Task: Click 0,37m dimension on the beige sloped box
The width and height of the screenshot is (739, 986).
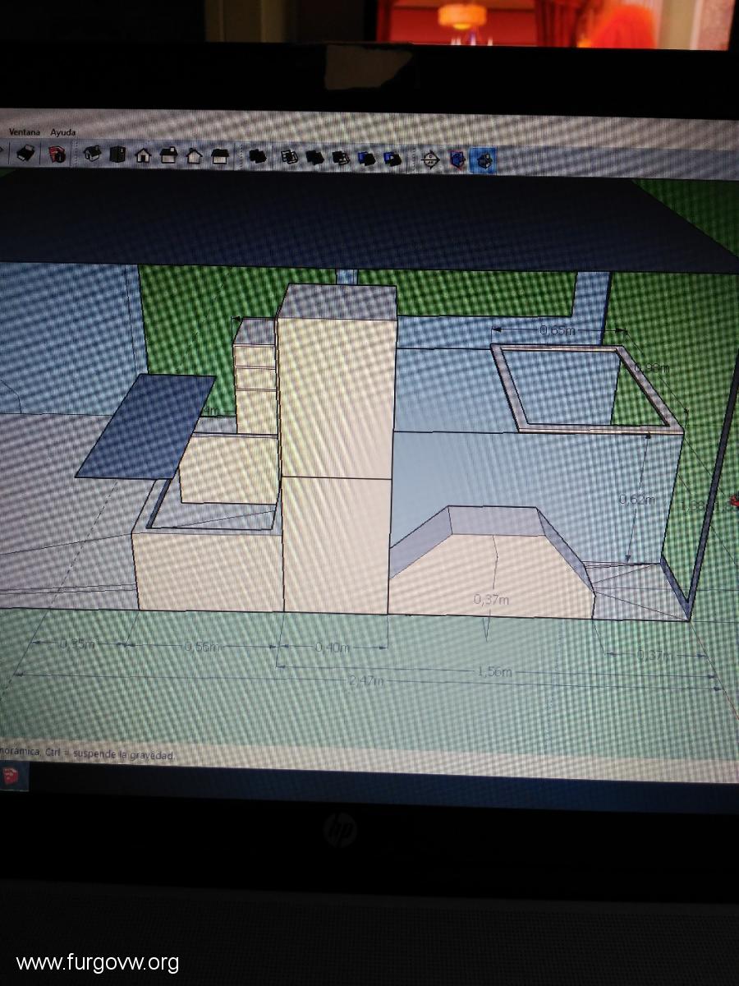Action: point(491,601)
